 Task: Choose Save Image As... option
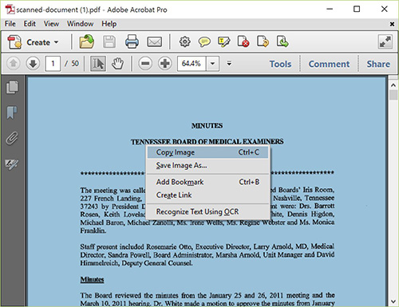click(x=208, y=165)
